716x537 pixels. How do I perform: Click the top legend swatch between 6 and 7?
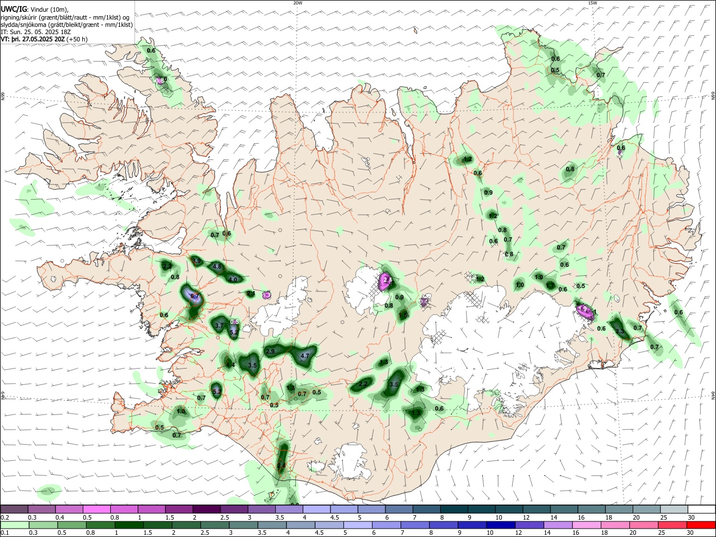pos(398,509)
